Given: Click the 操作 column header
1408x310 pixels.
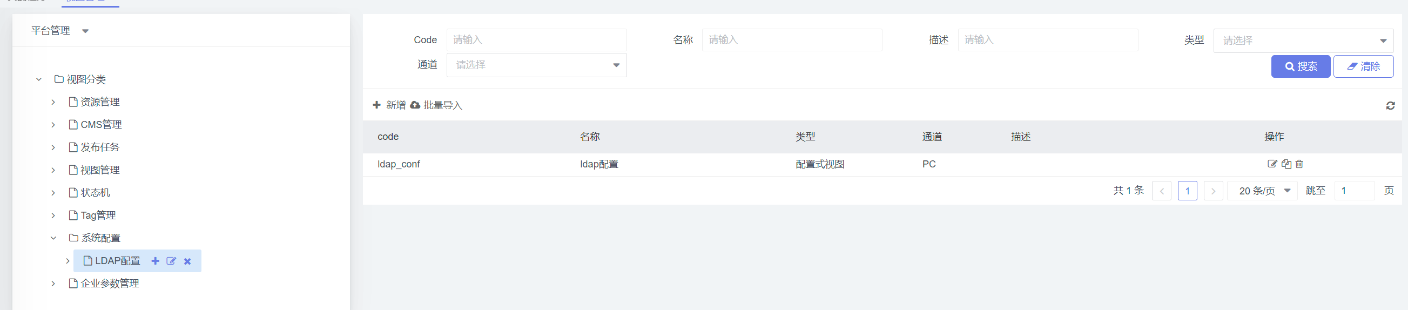Looking at the screenshot, I should (x=1274, y=137).
